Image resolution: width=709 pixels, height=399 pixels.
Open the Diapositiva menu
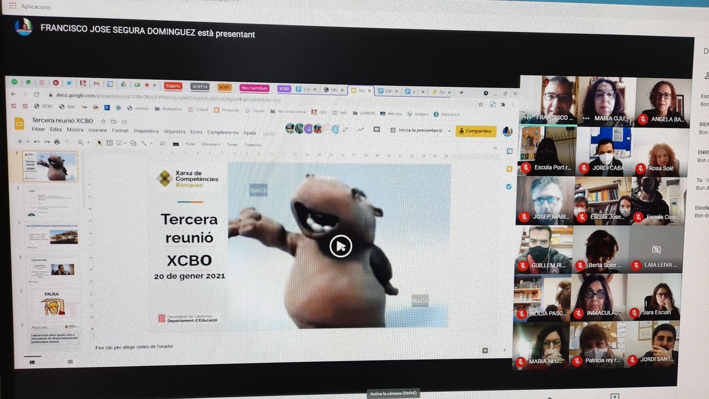(x=146, y=131)
